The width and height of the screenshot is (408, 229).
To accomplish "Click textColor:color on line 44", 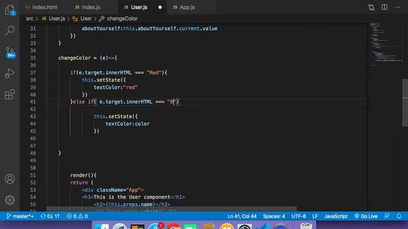I will 127,124.
